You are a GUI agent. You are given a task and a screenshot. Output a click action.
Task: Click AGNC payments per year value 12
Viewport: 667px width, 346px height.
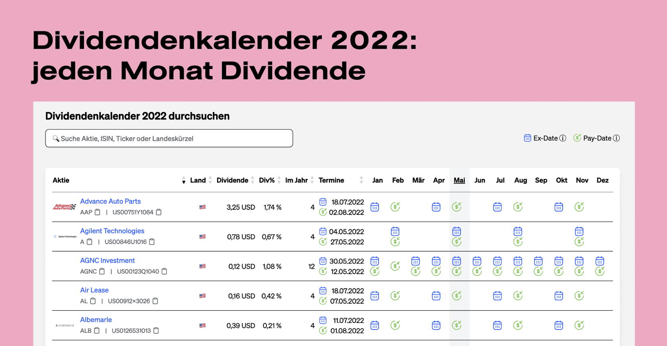[311, 267]
